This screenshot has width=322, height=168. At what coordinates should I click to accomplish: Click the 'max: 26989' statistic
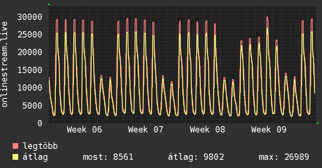(284, 157)
